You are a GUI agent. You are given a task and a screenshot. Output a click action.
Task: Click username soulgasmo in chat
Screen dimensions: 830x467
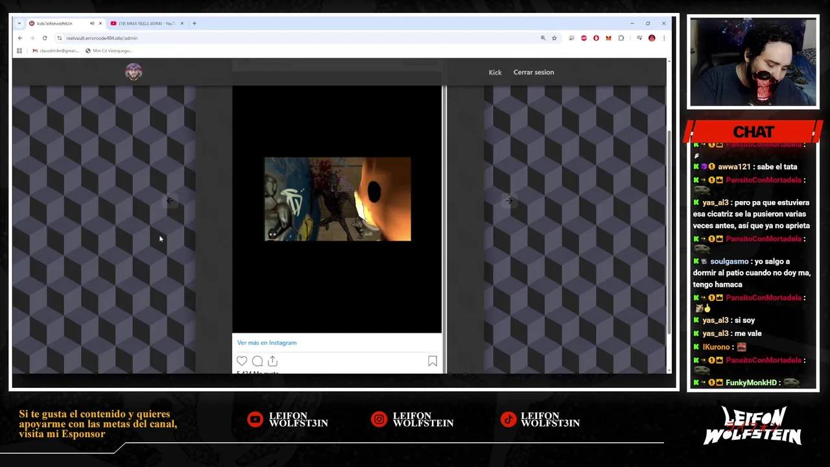point(729,261)
